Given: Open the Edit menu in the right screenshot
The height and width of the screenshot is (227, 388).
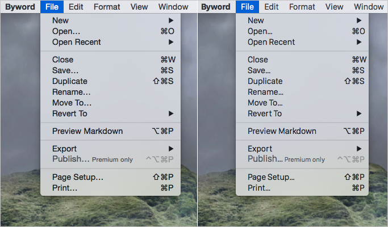Looking at the screenshot, I should click(x=271, y=7).
